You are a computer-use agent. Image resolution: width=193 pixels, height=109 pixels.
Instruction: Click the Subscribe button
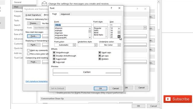click(178, 99)
